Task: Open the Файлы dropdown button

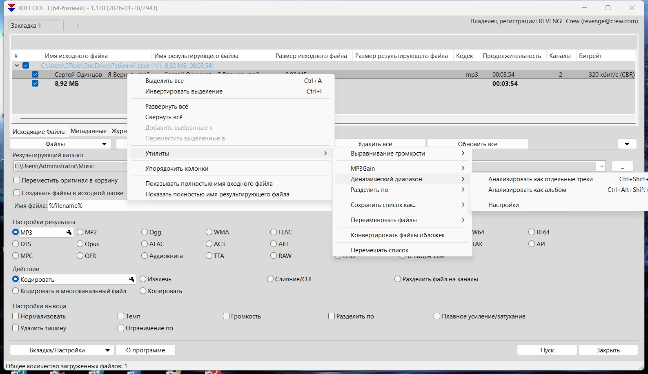Action: tap(60, 144)
